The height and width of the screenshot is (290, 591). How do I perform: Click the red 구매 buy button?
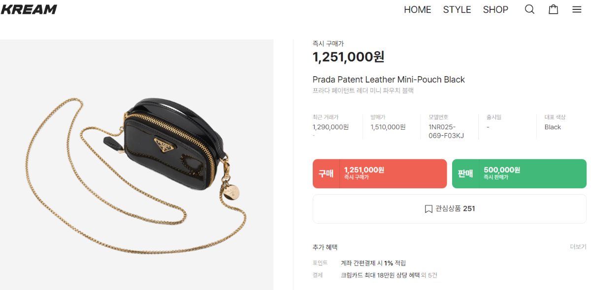pos(380,174)
